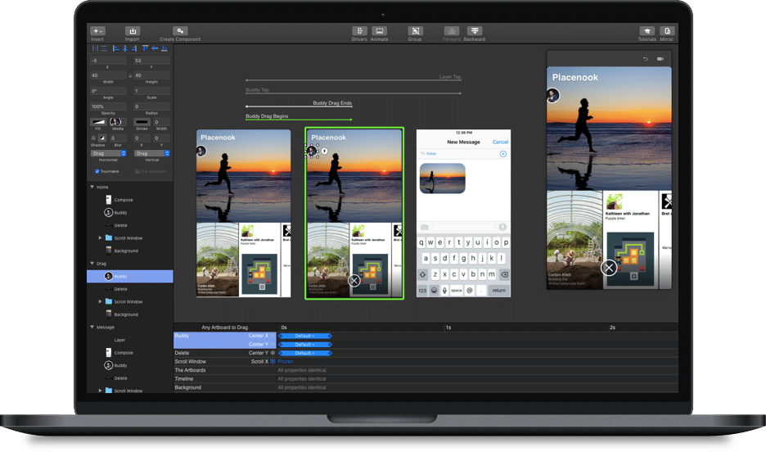Screen dimensions: 766x452
Task: Align layers to right edge
Action: (134, 48)
